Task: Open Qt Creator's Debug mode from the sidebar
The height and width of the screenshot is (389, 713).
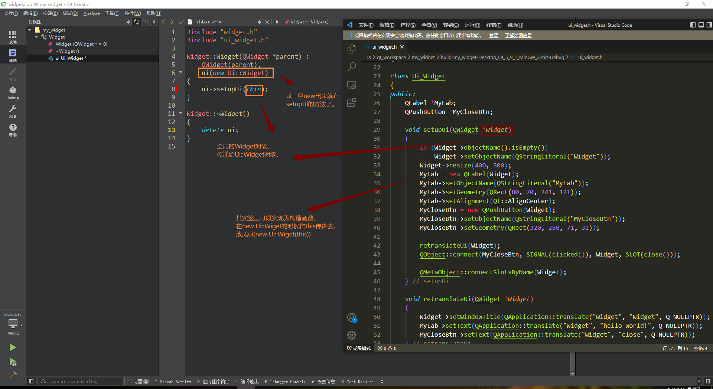Action: tap(13, 92)
